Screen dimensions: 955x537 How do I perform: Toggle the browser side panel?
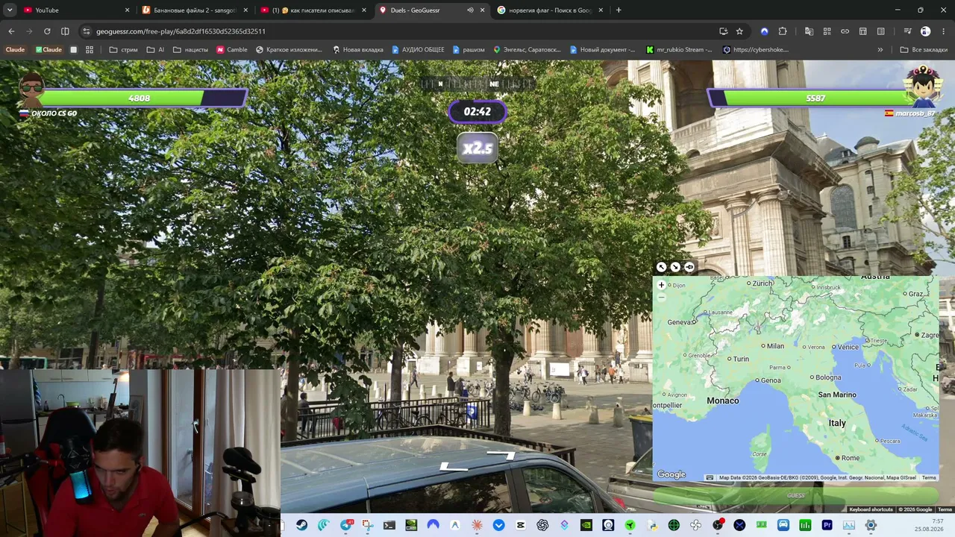65,31
